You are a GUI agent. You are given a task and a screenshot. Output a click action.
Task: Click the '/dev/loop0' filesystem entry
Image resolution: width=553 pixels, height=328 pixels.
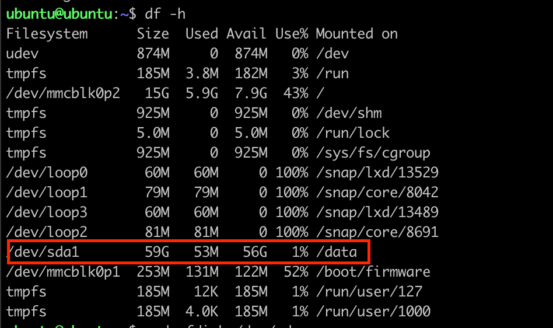(47, 173)
